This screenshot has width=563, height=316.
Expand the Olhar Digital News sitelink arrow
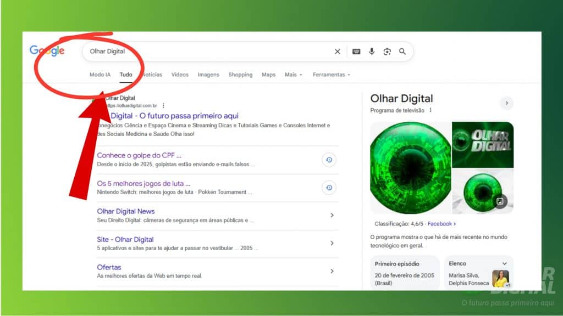[332, 216]
